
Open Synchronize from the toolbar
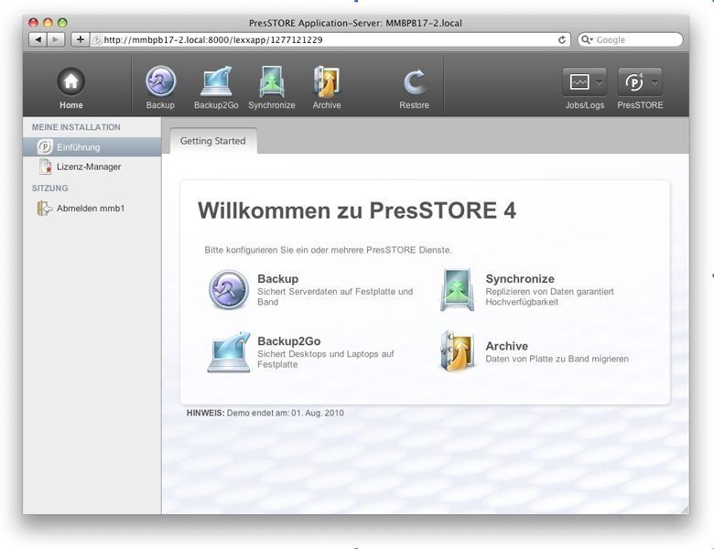(272, 88)
